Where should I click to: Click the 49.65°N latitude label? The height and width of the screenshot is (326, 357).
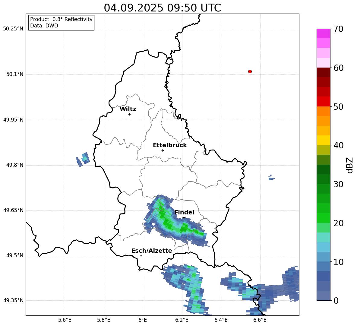13,210
